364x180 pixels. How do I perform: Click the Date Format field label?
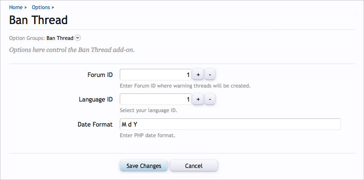[x=95, y=124]
